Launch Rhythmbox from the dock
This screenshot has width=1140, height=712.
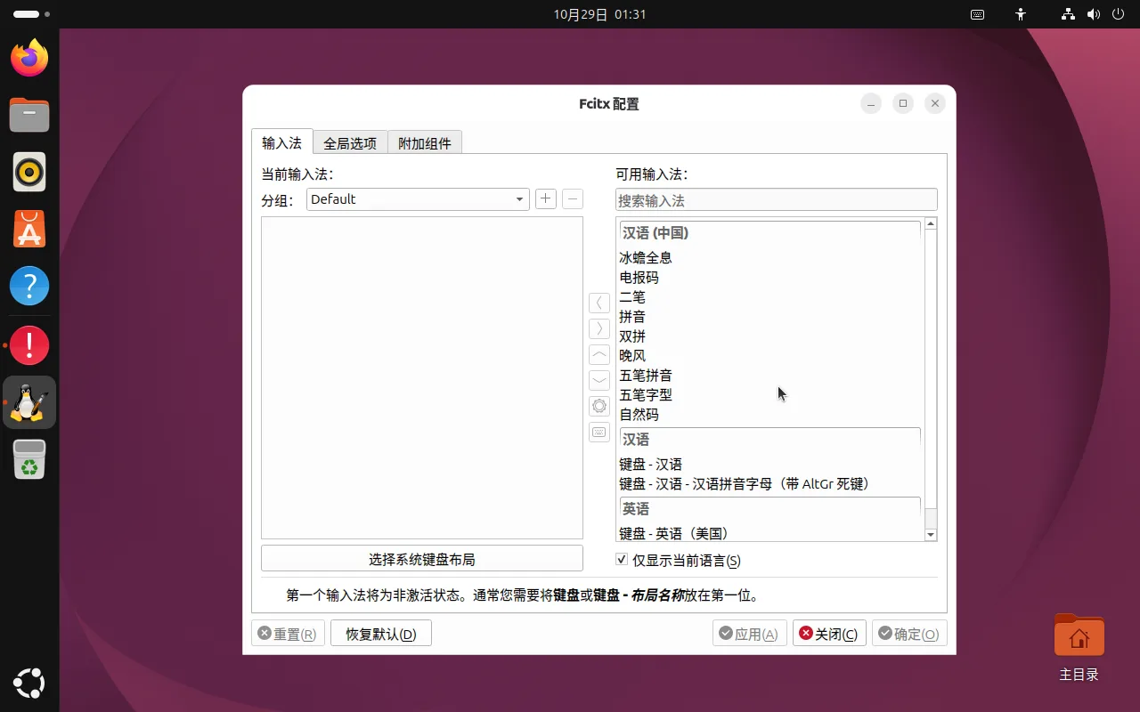[29, 172]
